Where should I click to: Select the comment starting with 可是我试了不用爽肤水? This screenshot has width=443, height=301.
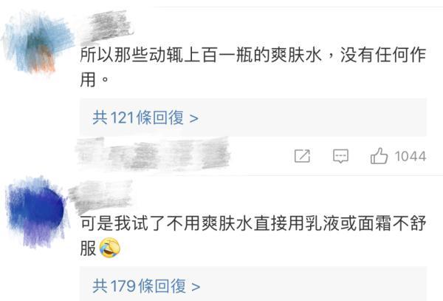tap(253, 236)
